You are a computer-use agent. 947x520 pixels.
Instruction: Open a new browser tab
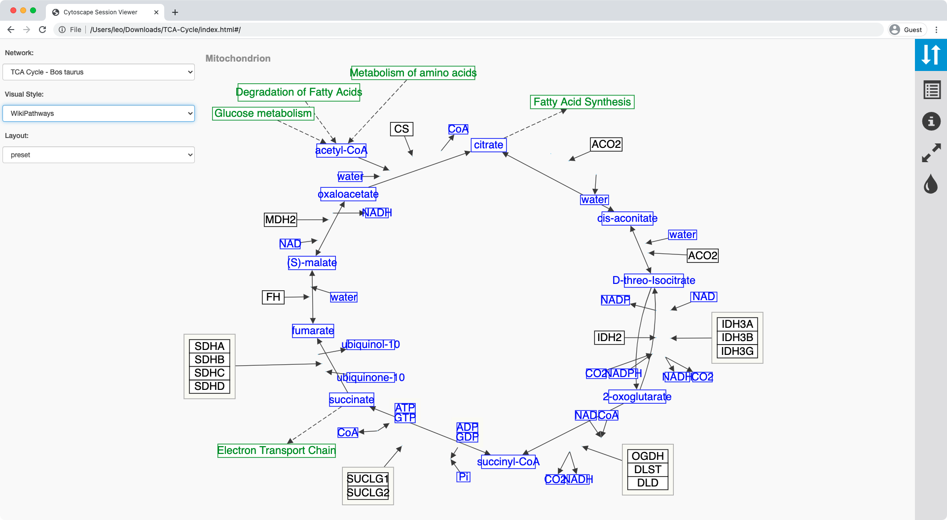coord(175,12)
